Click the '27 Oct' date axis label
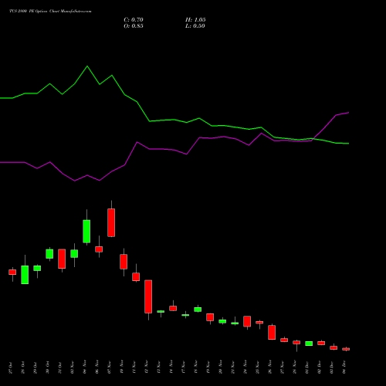 point(11,367)
